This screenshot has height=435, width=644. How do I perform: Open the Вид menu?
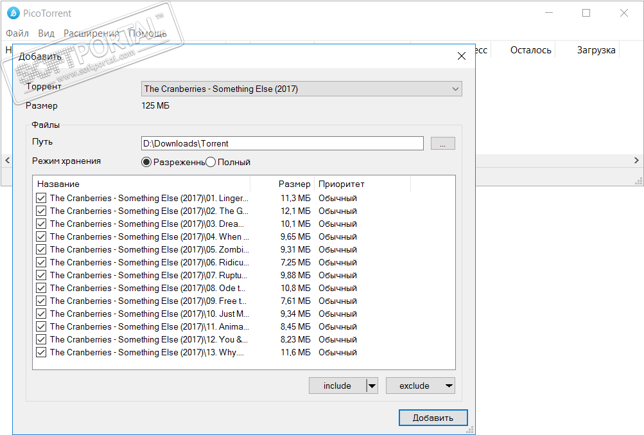coord(46,33)
